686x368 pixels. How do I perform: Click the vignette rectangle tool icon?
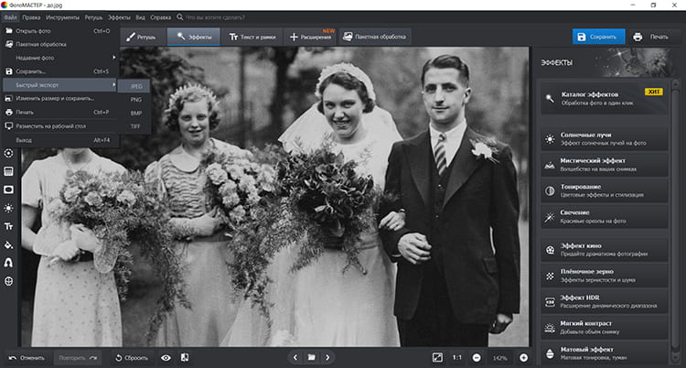(8, 189)
